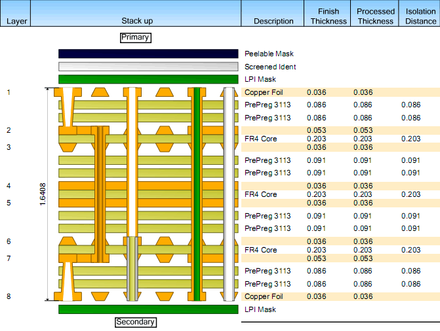This screenshot has height=331, width=440.
Task: Click layer 8 Copper Foil processed thickness 0.036
Action: click(x=363, y=296)
